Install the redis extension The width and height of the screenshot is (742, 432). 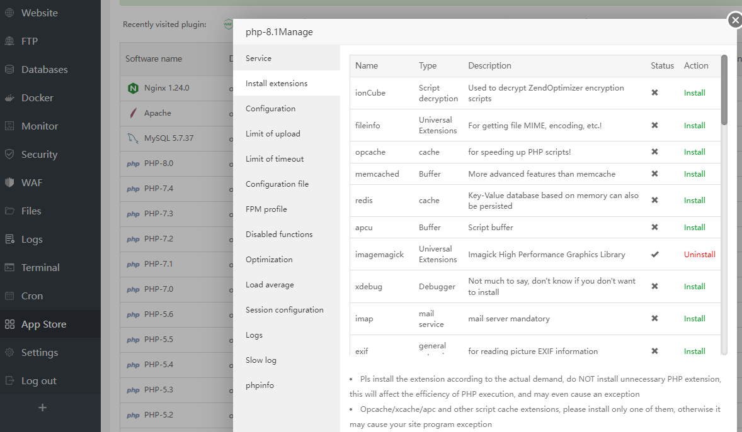pyautogui.click(x=694, y=201)
